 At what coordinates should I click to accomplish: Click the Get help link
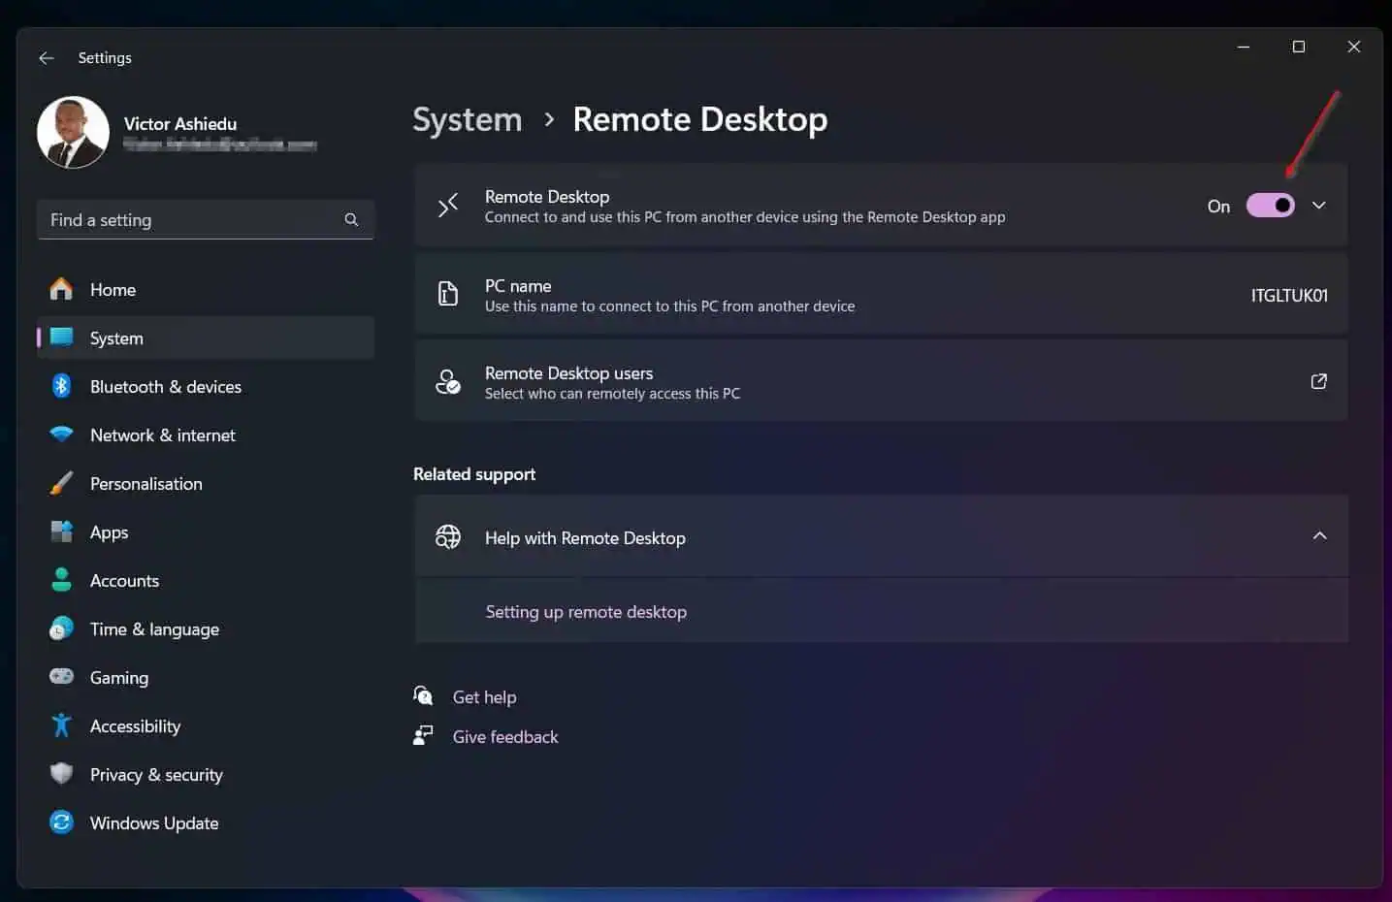pyautogui.click(x=484, y=697)
